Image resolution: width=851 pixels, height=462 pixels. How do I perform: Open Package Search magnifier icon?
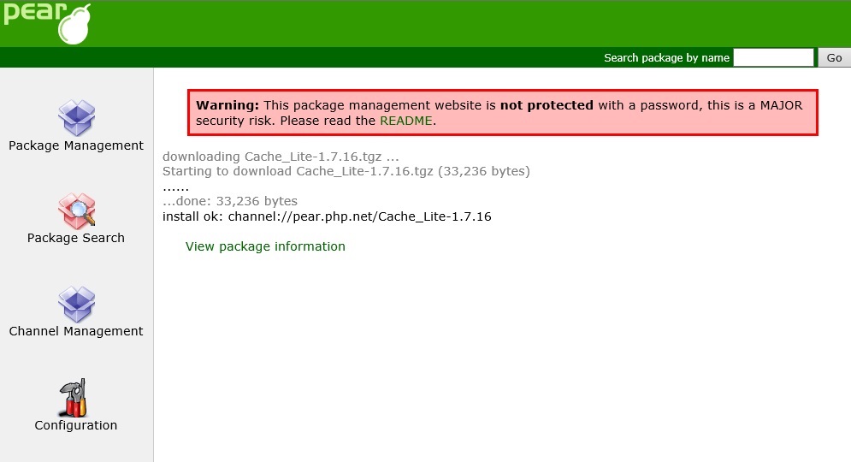pos(76,211)
